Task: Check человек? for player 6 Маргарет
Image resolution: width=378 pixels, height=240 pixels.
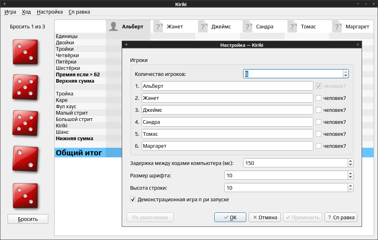Action: click(x=319, y=146)
